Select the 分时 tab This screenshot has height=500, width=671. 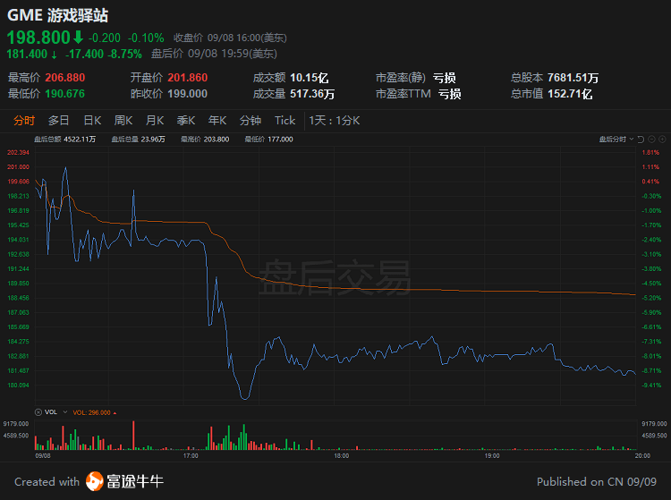click(x=24, y=121)
